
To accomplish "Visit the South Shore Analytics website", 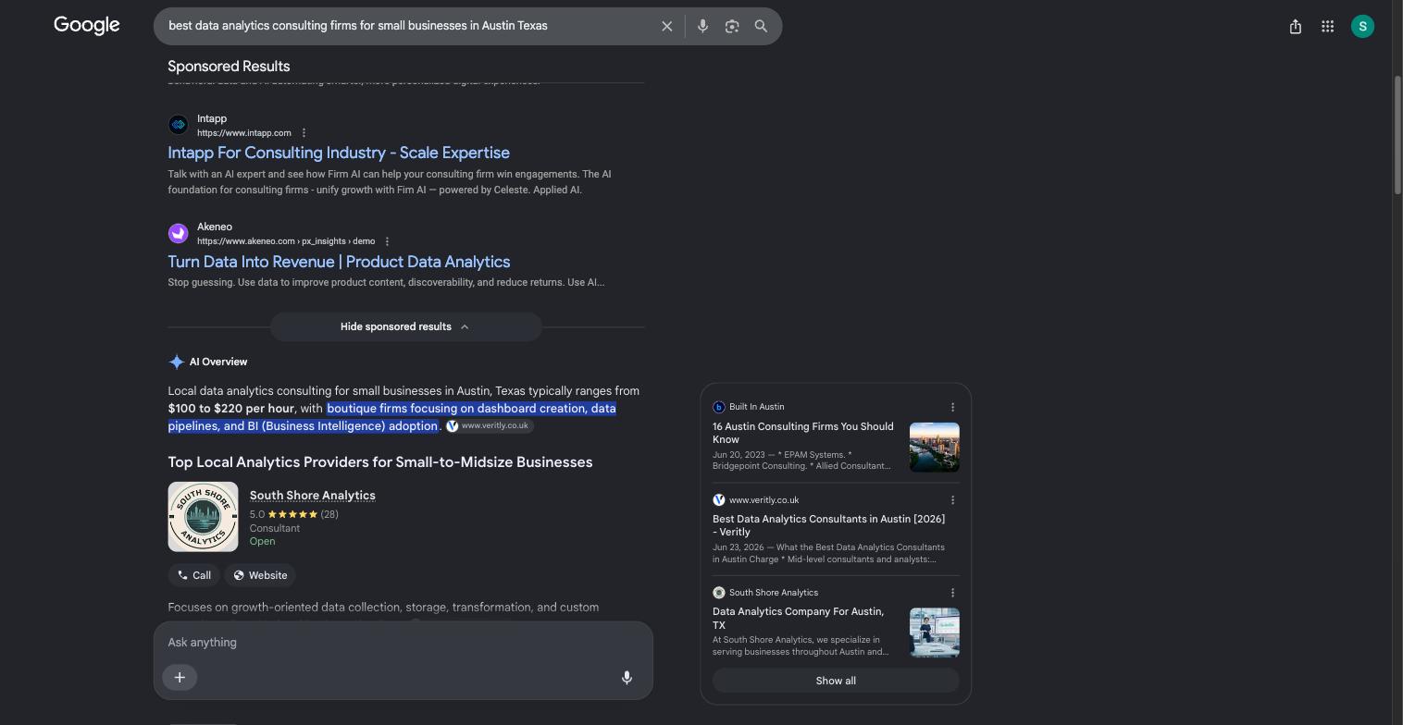I will [x=260, y=575].
